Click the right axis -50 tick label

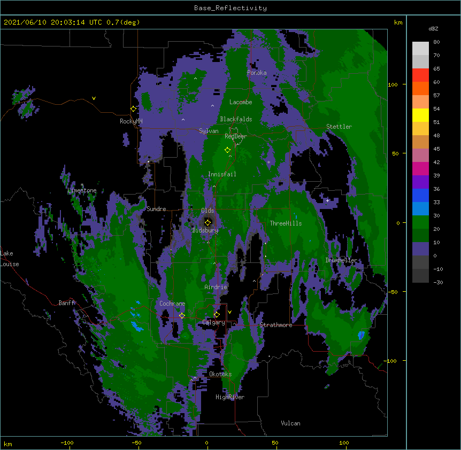(x=393, y=292)
